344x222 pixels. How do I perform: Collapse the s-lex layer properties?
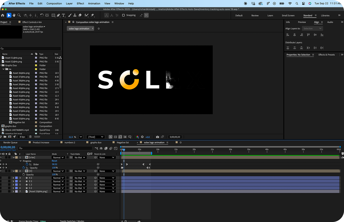tap(14, 158)
